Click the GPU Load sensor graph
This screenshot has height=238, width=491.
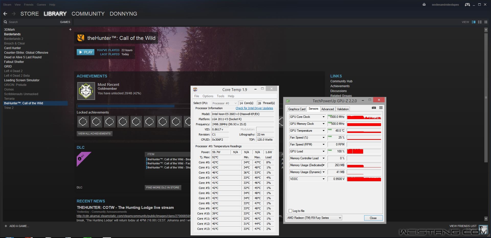pyautogui.click(x=364, y=151)
